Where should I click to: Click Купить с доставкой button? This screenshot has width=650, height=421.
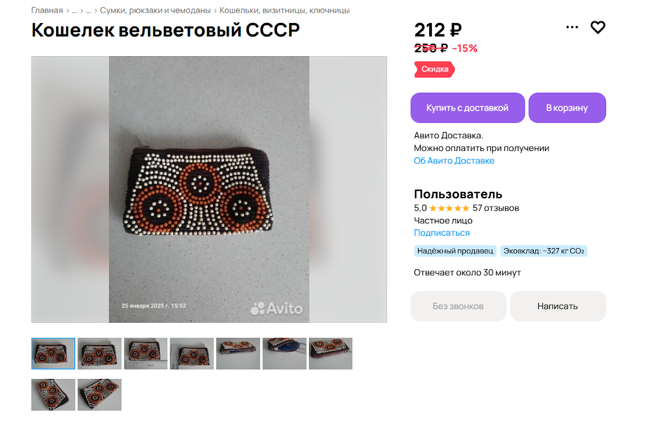467,108
